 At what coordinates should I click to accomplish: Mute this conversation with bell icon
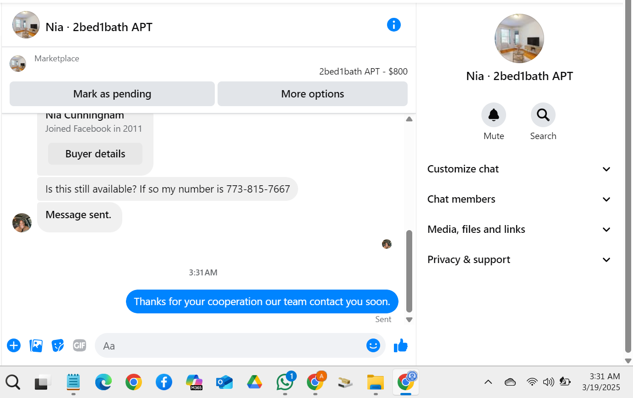pos(494,115)
